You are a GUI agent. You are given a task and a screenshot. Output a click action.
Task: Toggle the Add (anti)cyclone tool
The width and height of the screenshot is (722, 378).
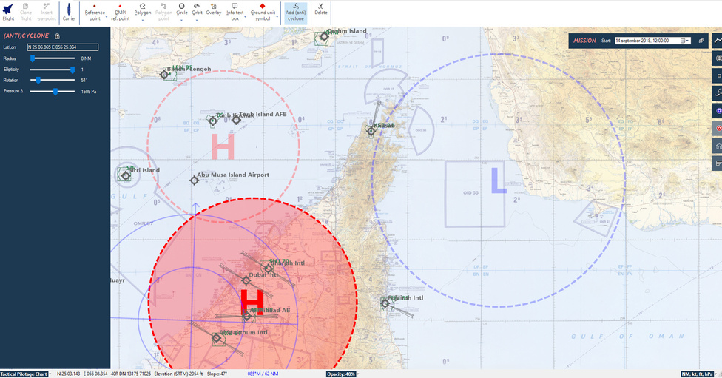295,12
